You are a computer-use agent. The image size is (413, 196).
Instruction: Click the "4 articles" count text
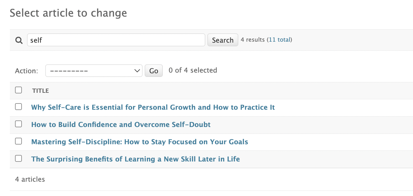coord(29,179)
